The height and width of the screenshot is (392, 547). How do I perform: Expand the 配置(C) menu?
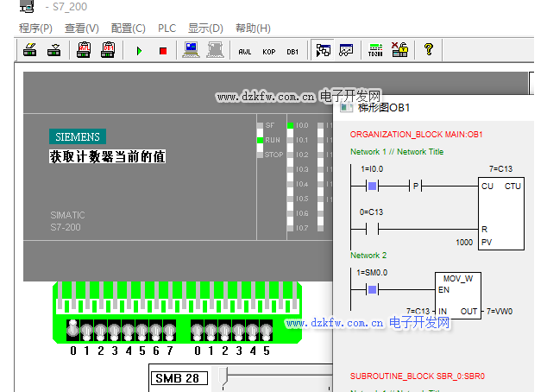click(128, 28)
